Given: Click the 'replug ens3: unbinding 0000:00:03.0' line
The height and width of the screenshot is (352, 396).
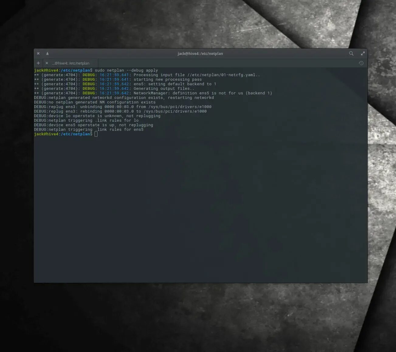Looking at the screenshot, I should tap(123, 107).
